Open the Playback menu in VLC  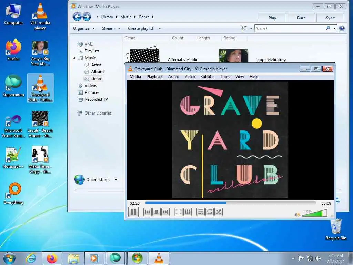[x=155, y=77]
